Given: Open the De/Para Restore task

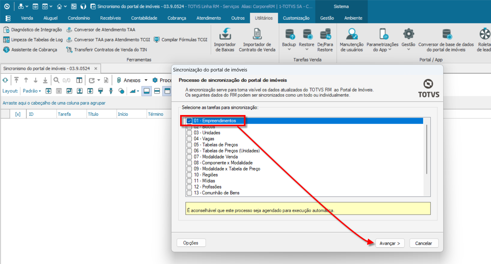Looking at the screenshot, I should (x=325, y=40).
